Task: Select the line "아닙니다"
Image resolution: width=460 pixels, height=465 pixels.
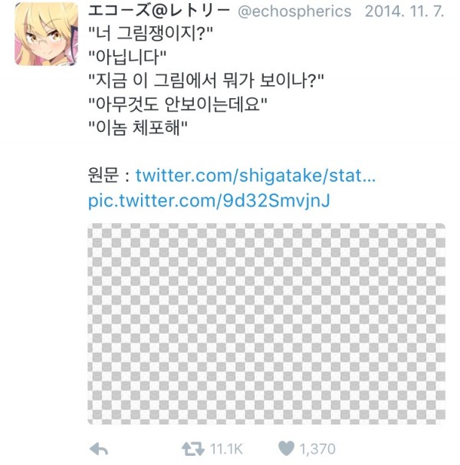Action: pyautogui.click(x=127, y=57)
